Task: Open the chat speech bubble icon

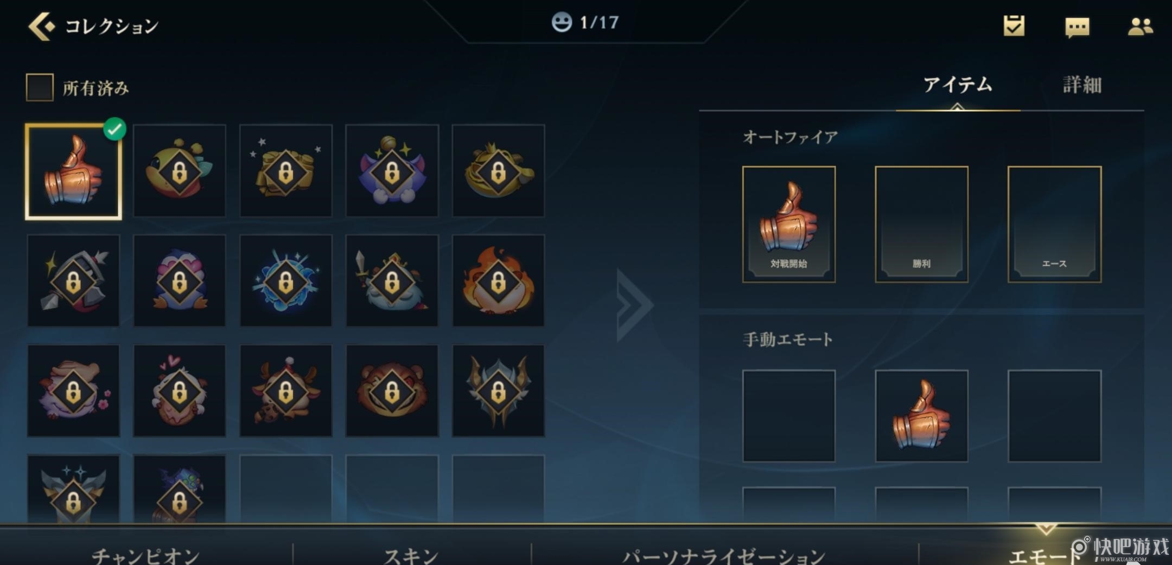Action: pyautogui.click(x=1077, y=28)
